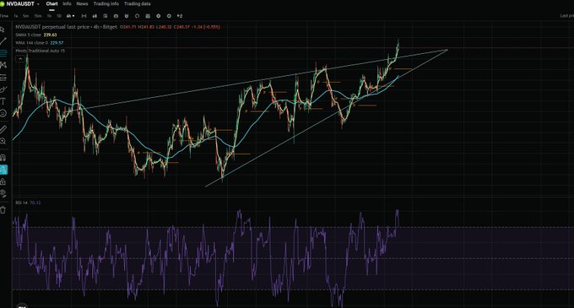
Task: Switch to Trading data tab
Action: (x=138, y=3)
